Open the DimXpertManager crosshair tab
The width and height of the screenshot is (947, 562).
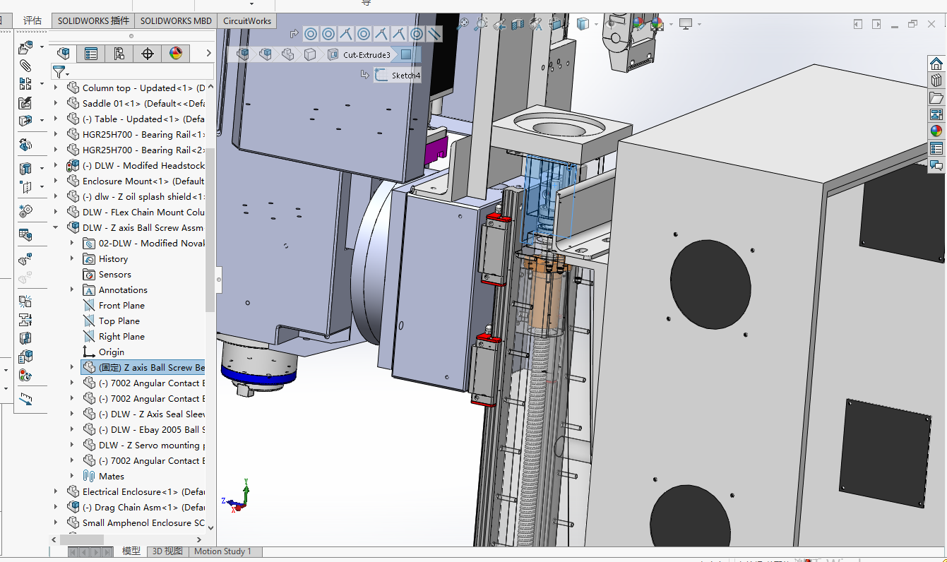[x=148, y=53]
